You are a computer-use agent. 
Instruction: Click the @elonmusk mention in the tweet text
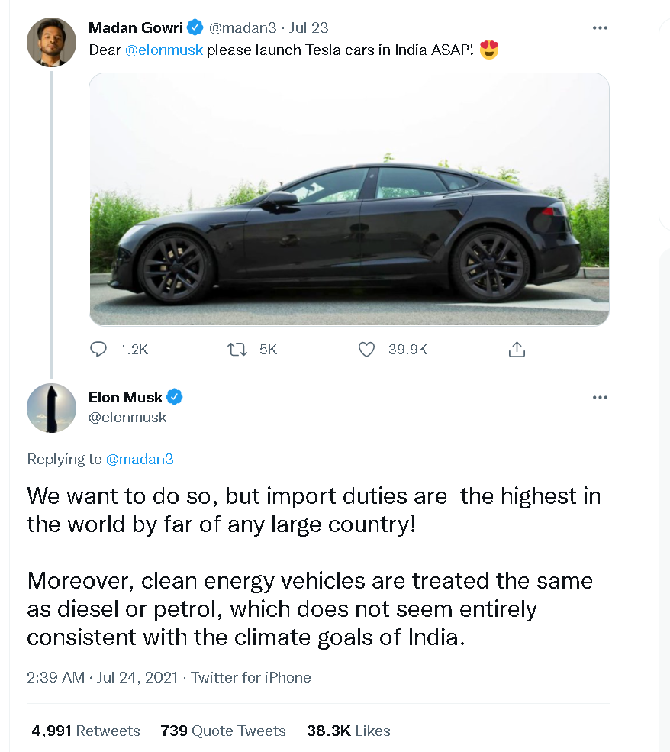[164, 50]
